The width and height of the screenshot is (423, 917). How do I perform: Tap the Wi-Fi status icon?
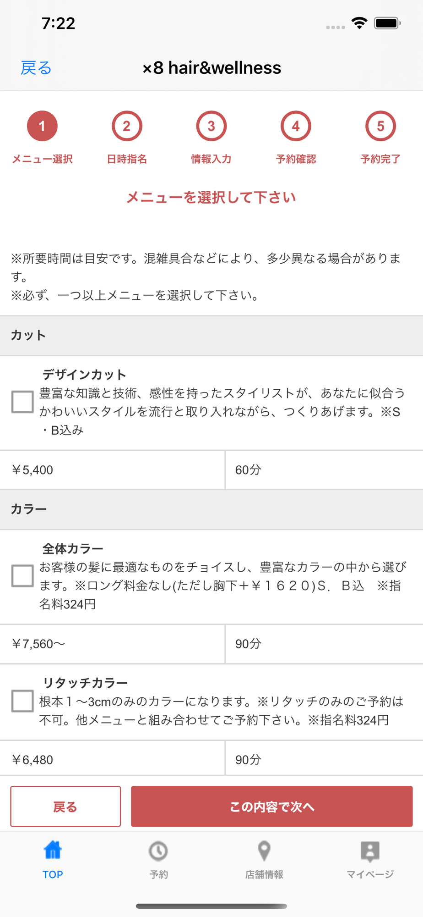pyautogui.click(x=360, y=23)
